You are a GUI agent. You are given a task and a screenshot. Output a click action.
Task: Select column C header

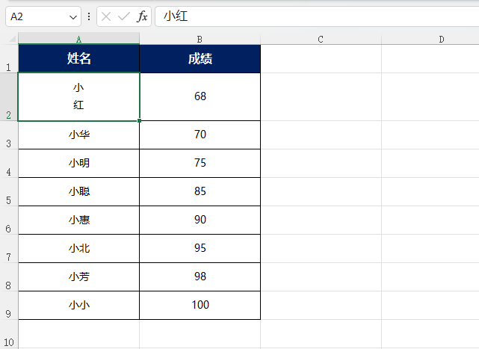(321, 39)
